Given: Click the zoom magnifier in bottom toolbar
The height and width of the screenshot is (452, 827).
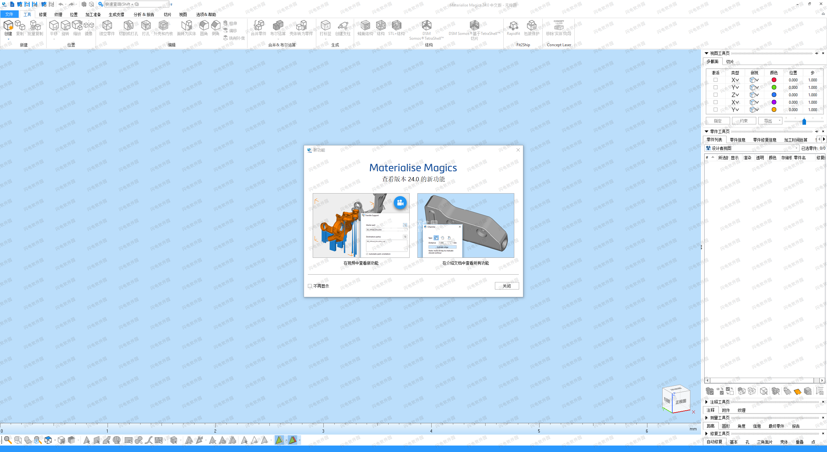Looking at the screenshot, I should [8, 440].
